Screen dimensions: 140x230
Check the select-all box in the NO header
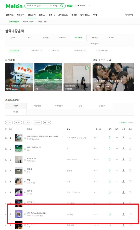point(6,129)
